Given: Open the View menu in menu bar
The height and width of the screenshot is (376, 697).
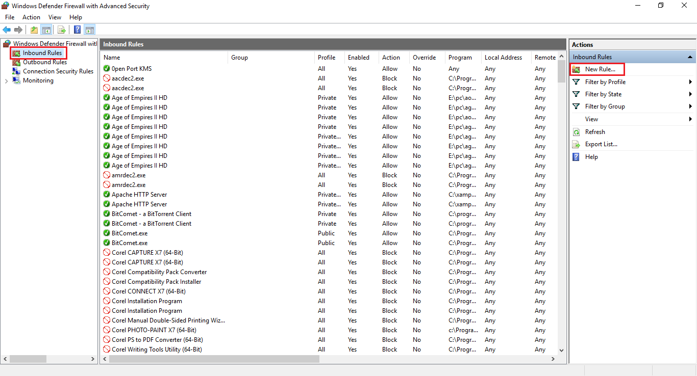Looking at the screenshot, I should [x=55, y=17].
